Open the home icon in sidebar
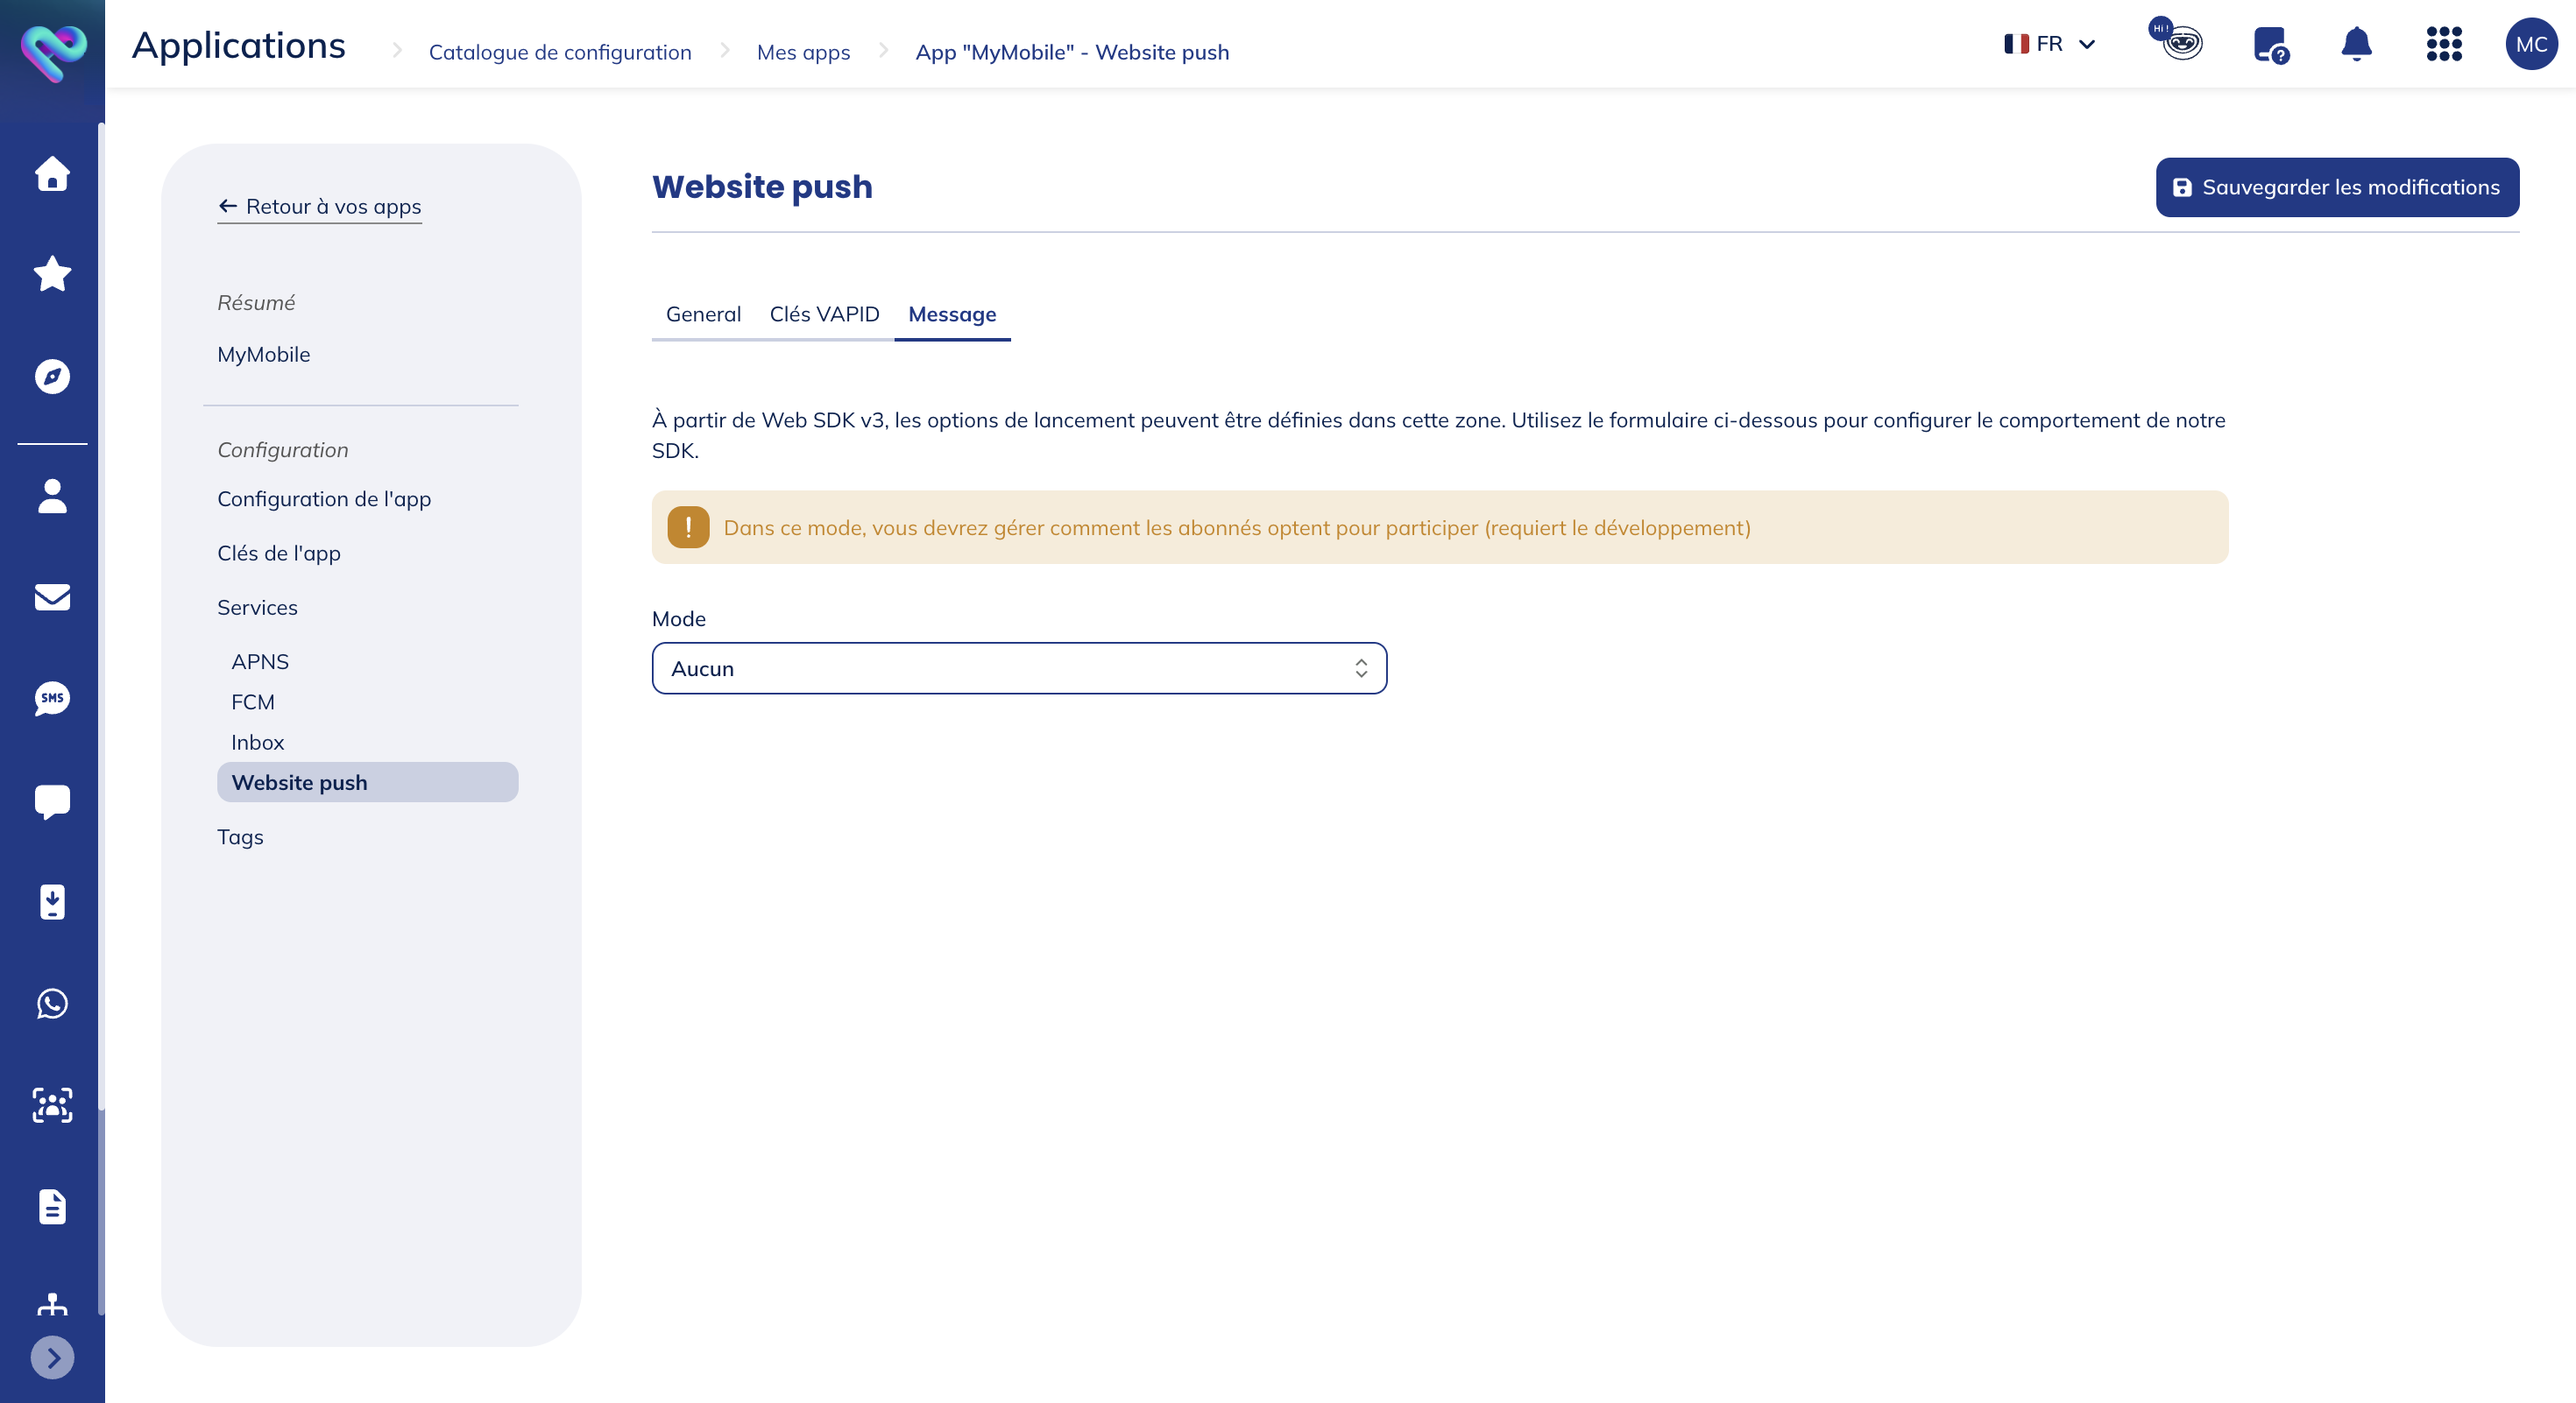Image resolution: width=2576 pixels, height=1403 pixels. [x=52, y=174]
